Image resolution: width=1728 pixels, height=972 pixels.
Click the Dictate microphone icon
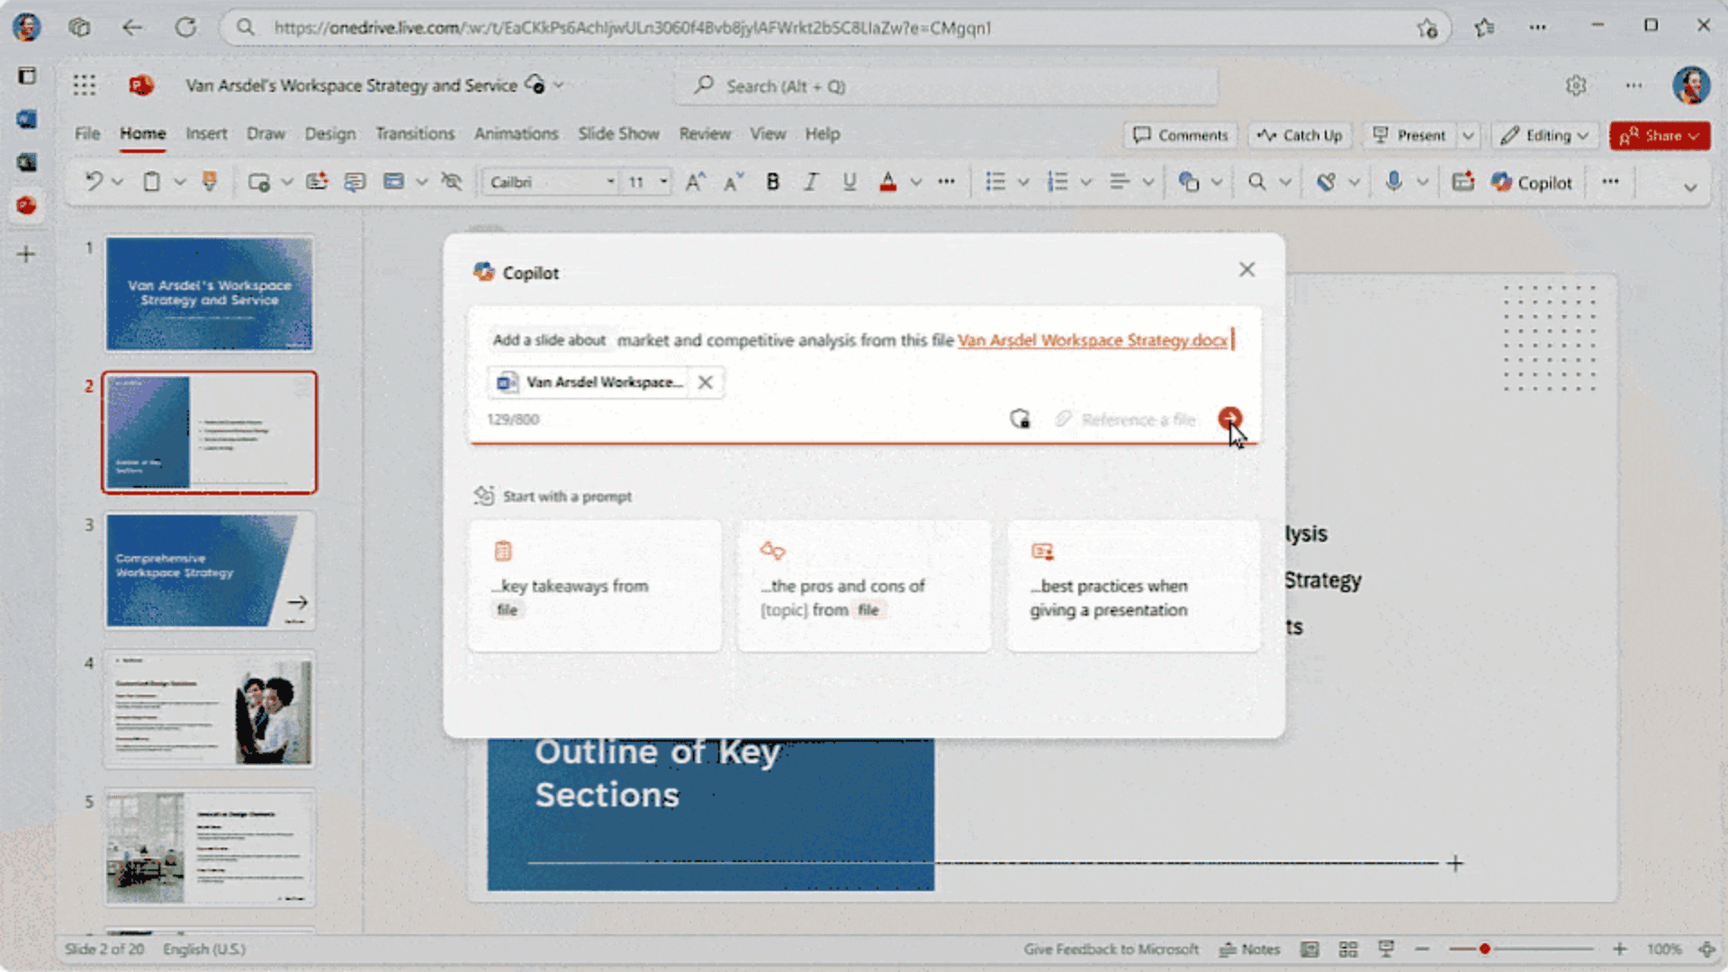[1393, 182]
